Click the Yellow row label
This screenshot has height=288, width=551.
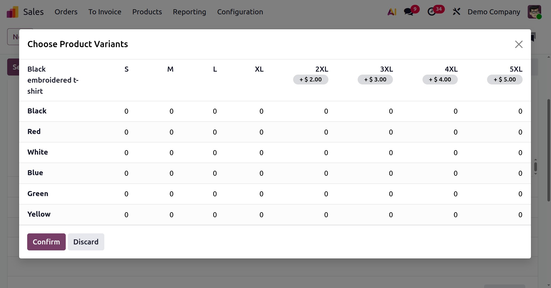[39, 214]
